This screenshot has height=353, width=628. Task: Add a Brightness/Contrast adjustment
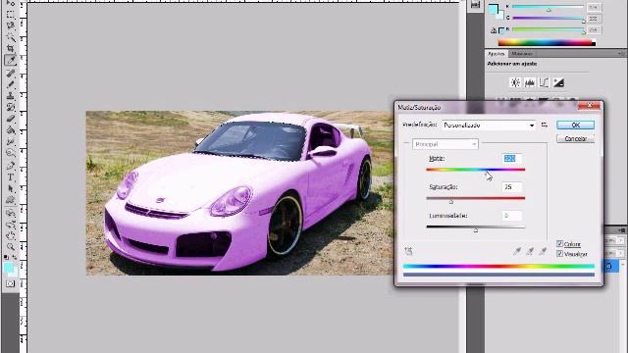pos(515,82)
